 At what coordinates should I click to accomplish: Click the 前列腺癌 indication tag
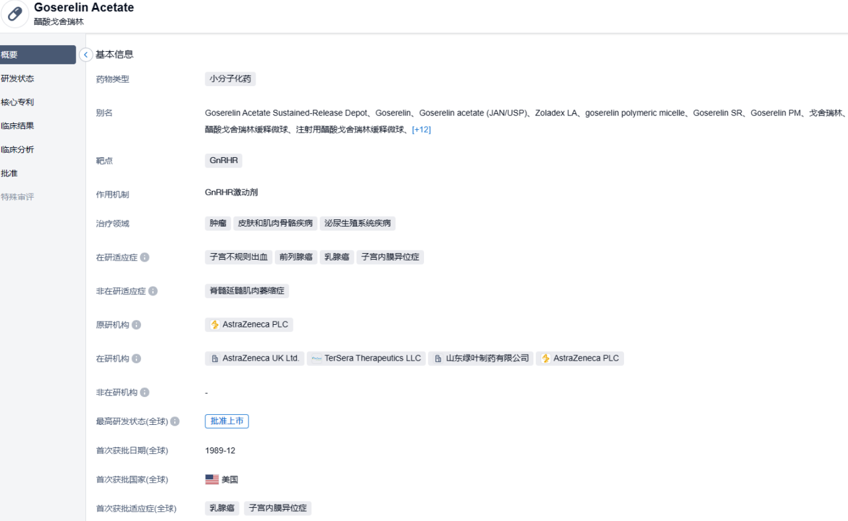tap(296, 257)
